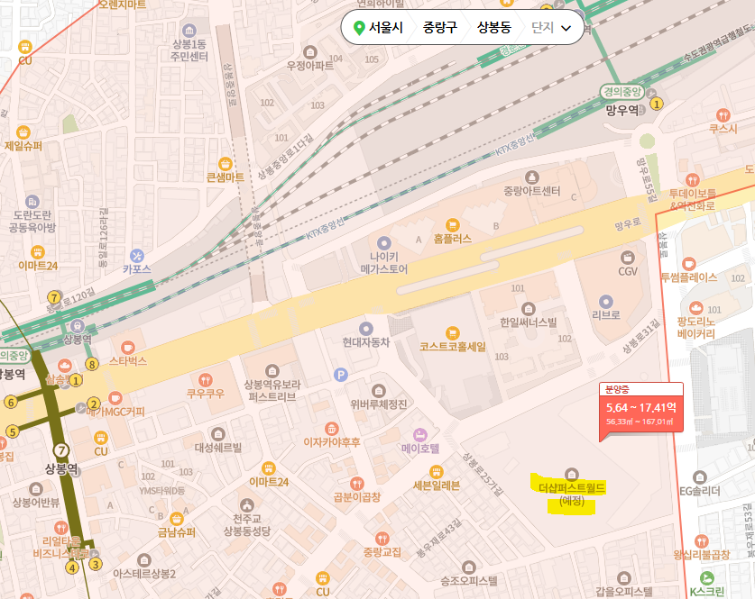Viewport: 755px width, 599px height.
Task: Click the 왕십리불곱창 restaurant icon
Action: 702,541
